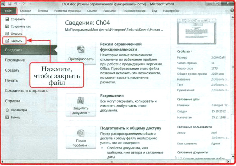Click the Защитить документ shield icon

point(81,100)
